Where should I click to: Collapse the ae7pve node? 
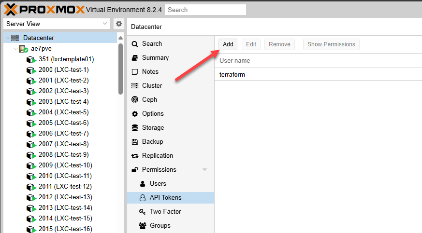coord(15,49)
